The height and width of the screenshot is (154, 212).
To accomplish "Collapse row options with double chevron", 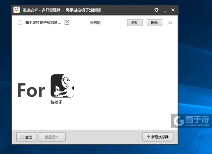I will 170,23.
